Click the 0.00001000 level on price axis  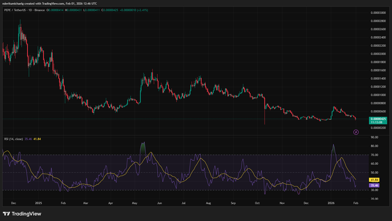(379, 95)
